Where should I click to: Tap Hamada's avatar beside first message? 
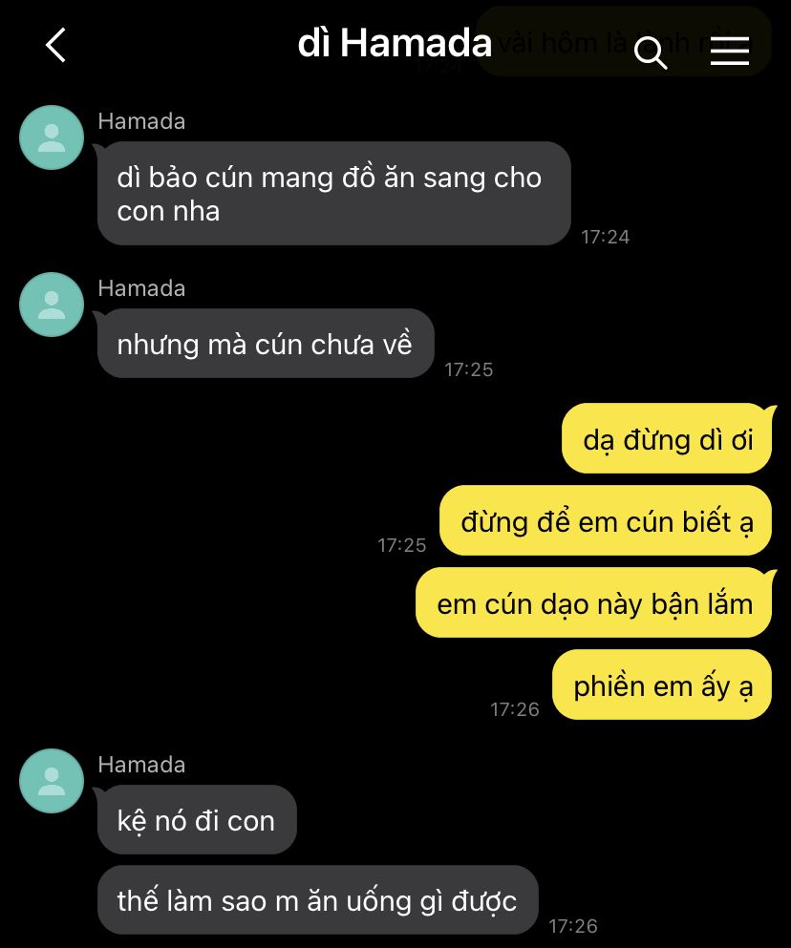click(x=52, y=137)
